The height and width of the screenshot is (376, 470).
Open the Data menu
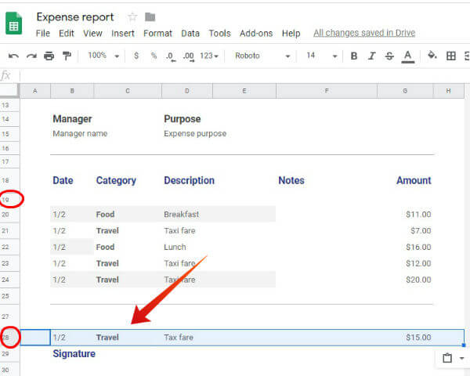coord(190,33)
